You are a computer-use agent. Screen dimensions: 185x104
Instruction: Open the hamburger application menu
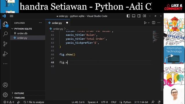click(x=12, y=16)
